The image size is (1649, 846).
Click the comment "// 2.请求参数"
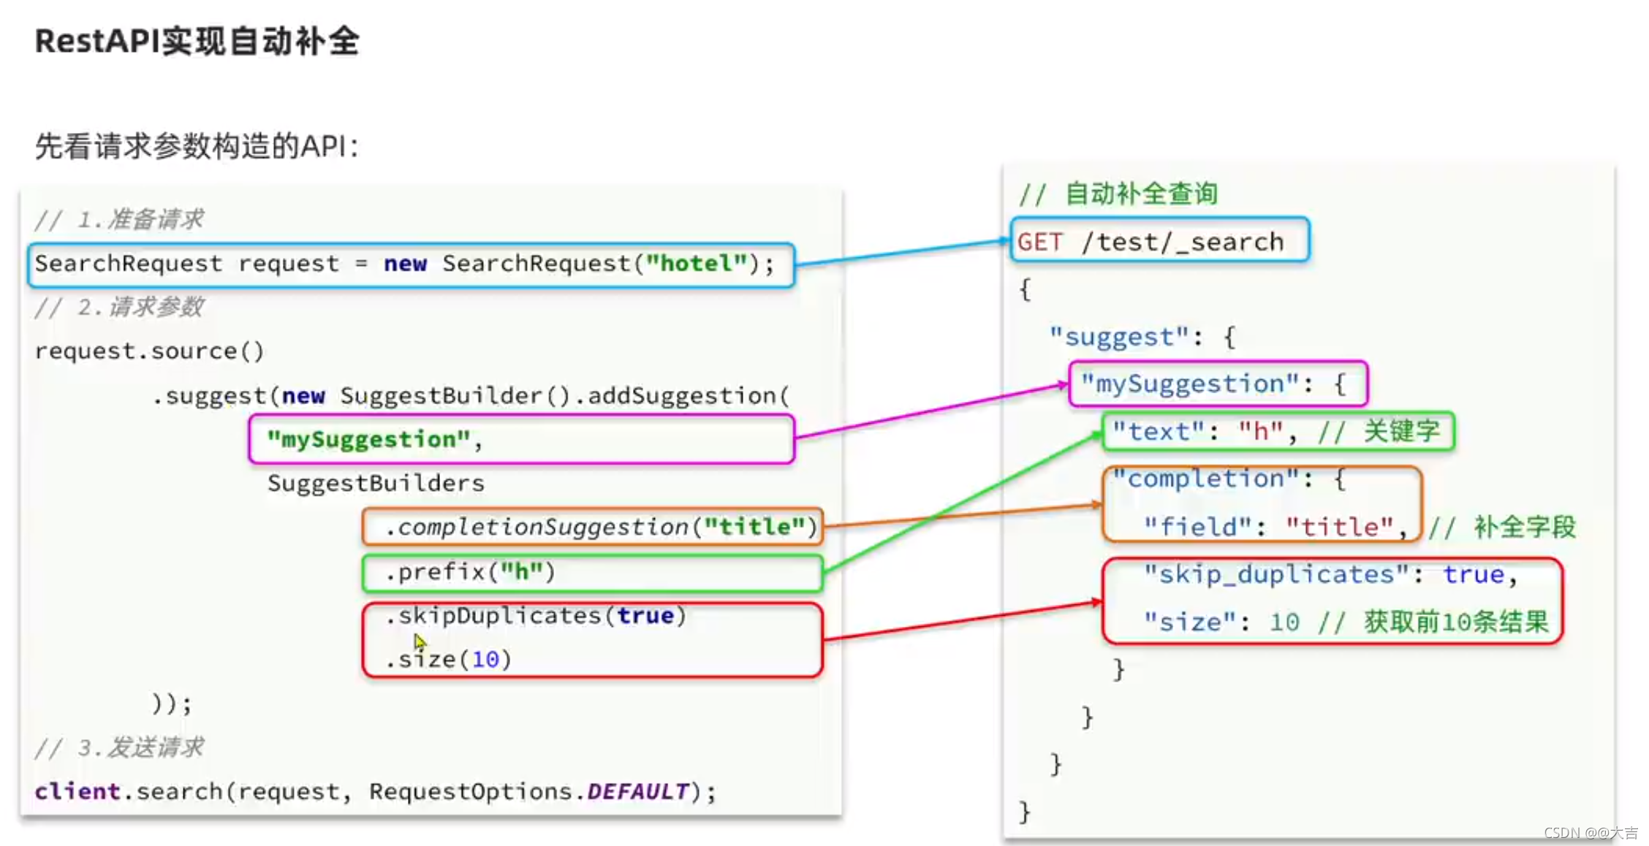pos(119,307)
